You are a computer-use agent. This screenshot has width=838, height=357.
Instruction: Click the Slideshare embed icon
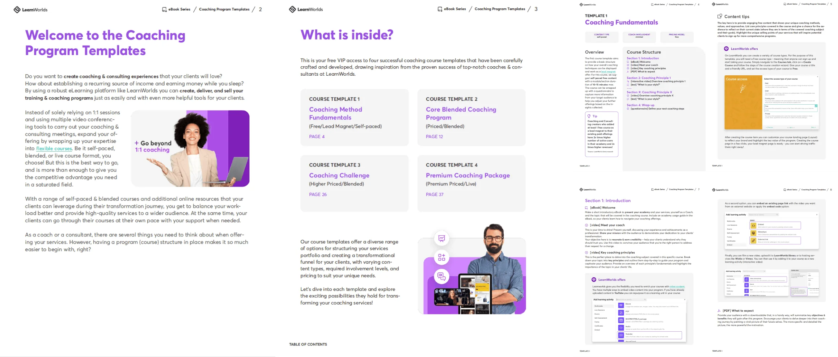tap(753, 233)
